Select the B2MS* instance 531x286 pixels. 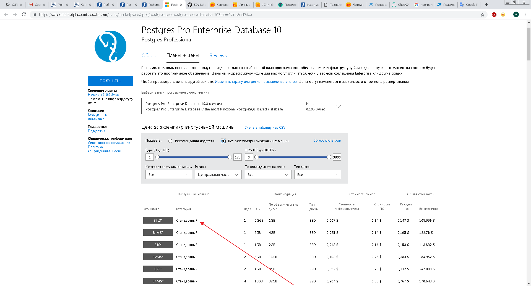click(158, 257)
